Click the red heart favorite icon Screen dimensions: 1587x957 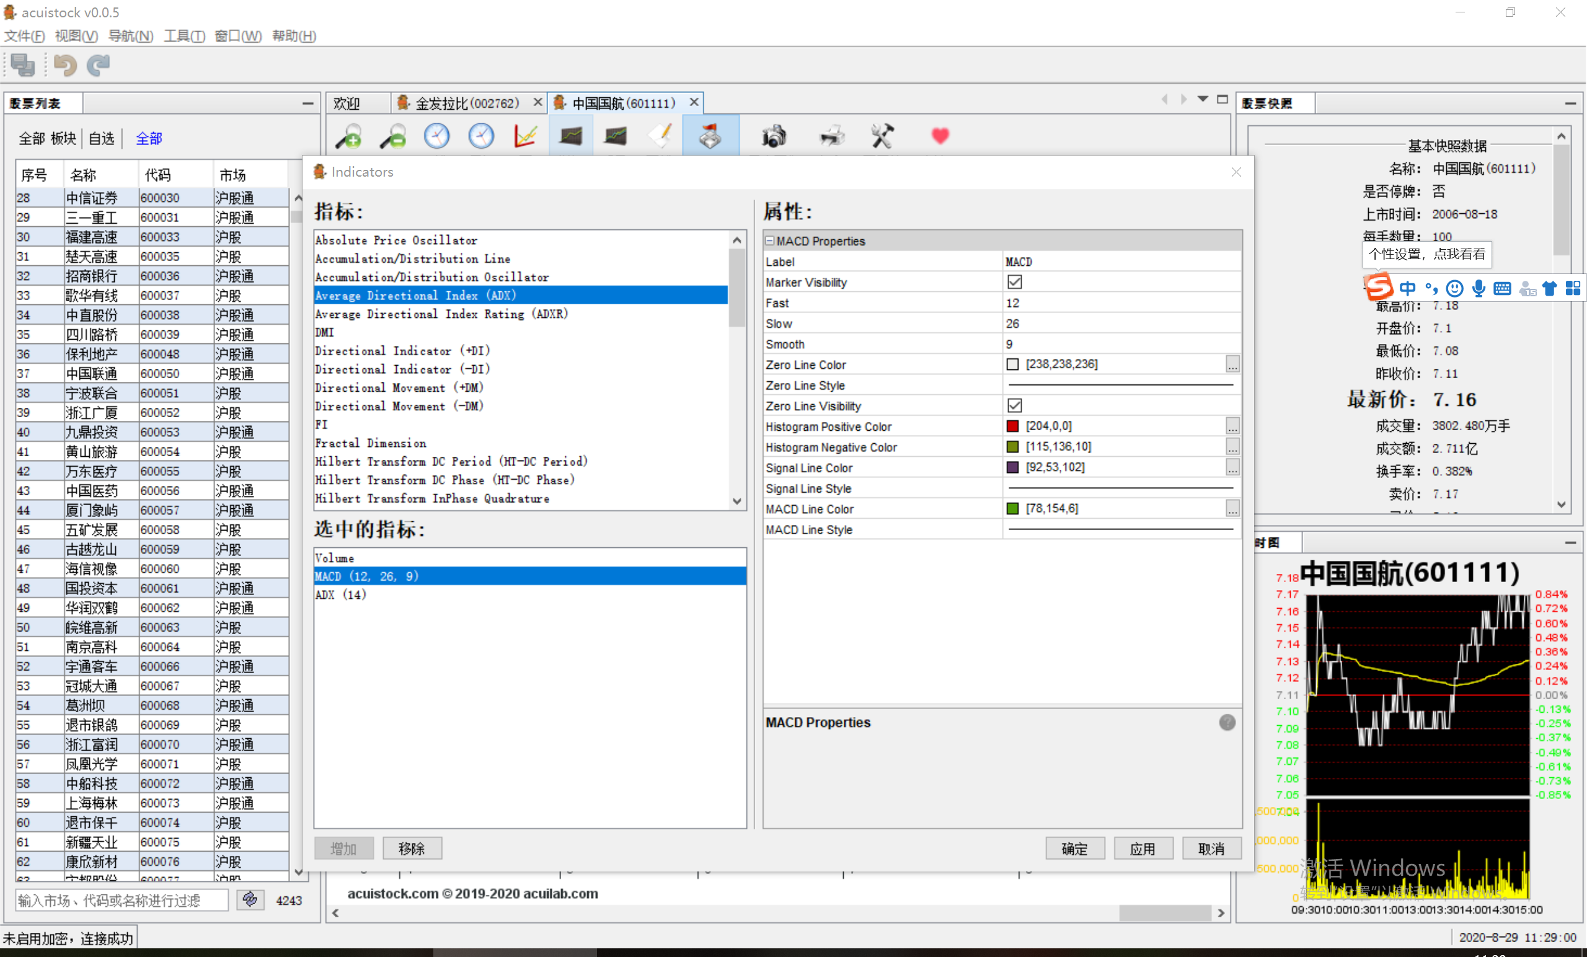[940, 136]
